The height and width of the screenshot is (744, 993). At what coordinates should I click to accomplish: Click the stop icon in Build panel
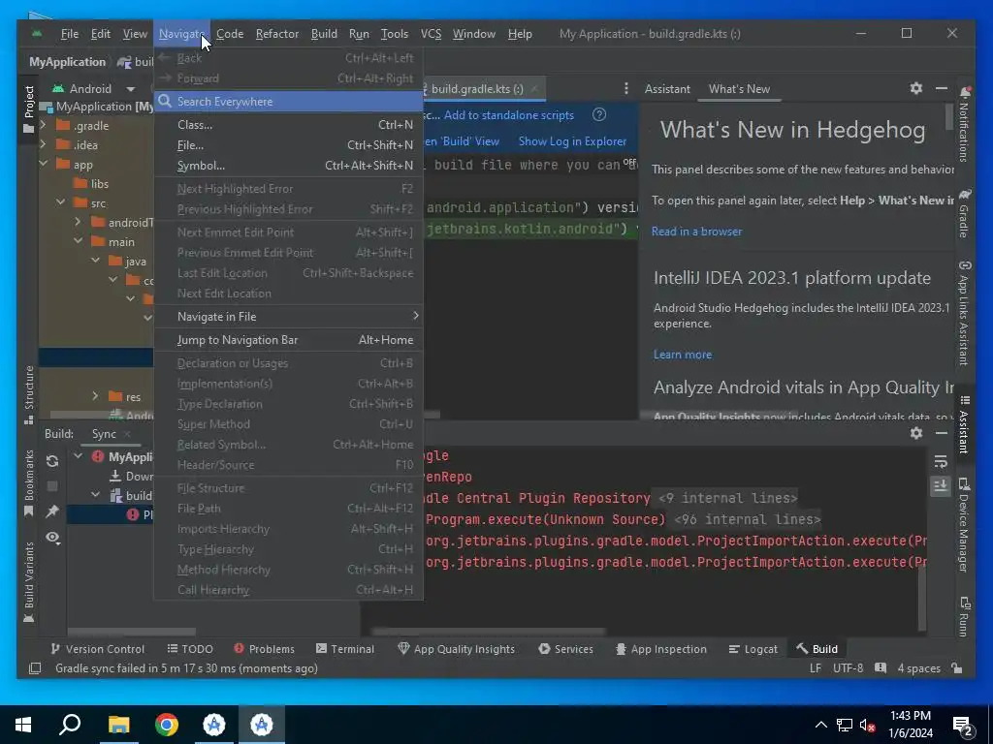click(52, 486)
